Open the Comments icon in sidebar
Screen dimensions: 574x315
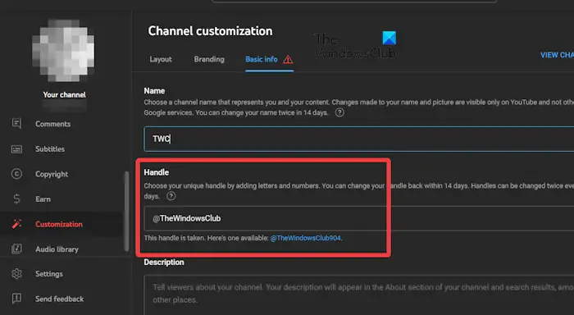[16, 123]
